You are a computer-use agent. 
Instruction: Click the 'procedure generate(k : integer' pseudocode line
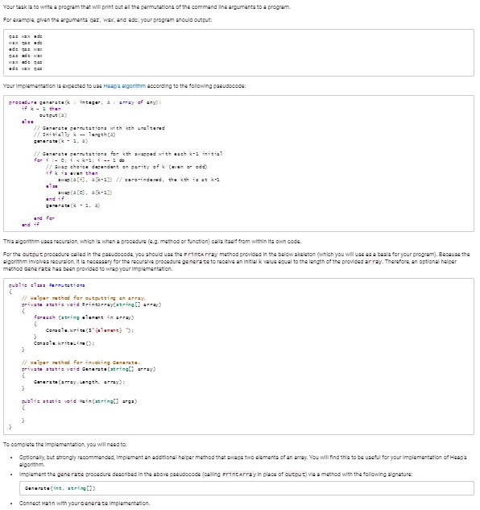tap(85, 102)
